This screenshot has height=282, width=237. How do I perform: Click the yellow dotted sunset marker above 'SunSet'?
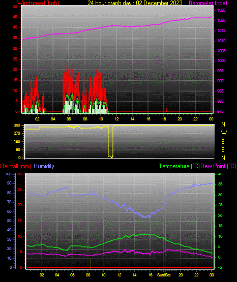pos(164,264)
